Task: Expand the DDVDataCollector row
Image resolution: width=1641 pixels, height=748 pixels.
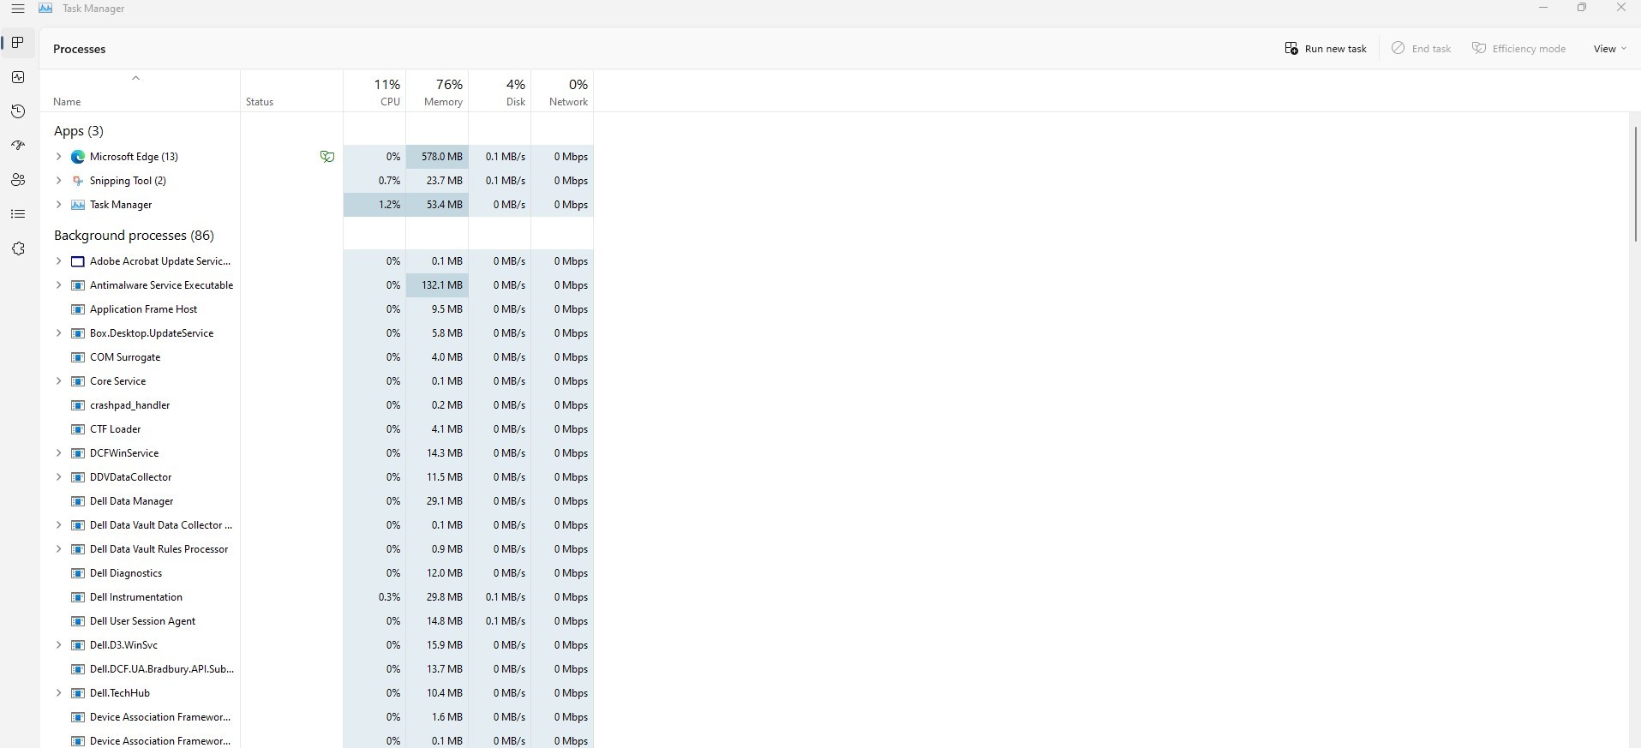Action: click(x=58, y=477)
